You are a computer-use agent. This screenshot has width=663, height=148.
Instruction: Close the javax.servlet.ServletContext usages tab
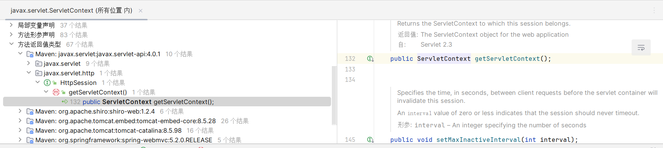click(141, 11)
